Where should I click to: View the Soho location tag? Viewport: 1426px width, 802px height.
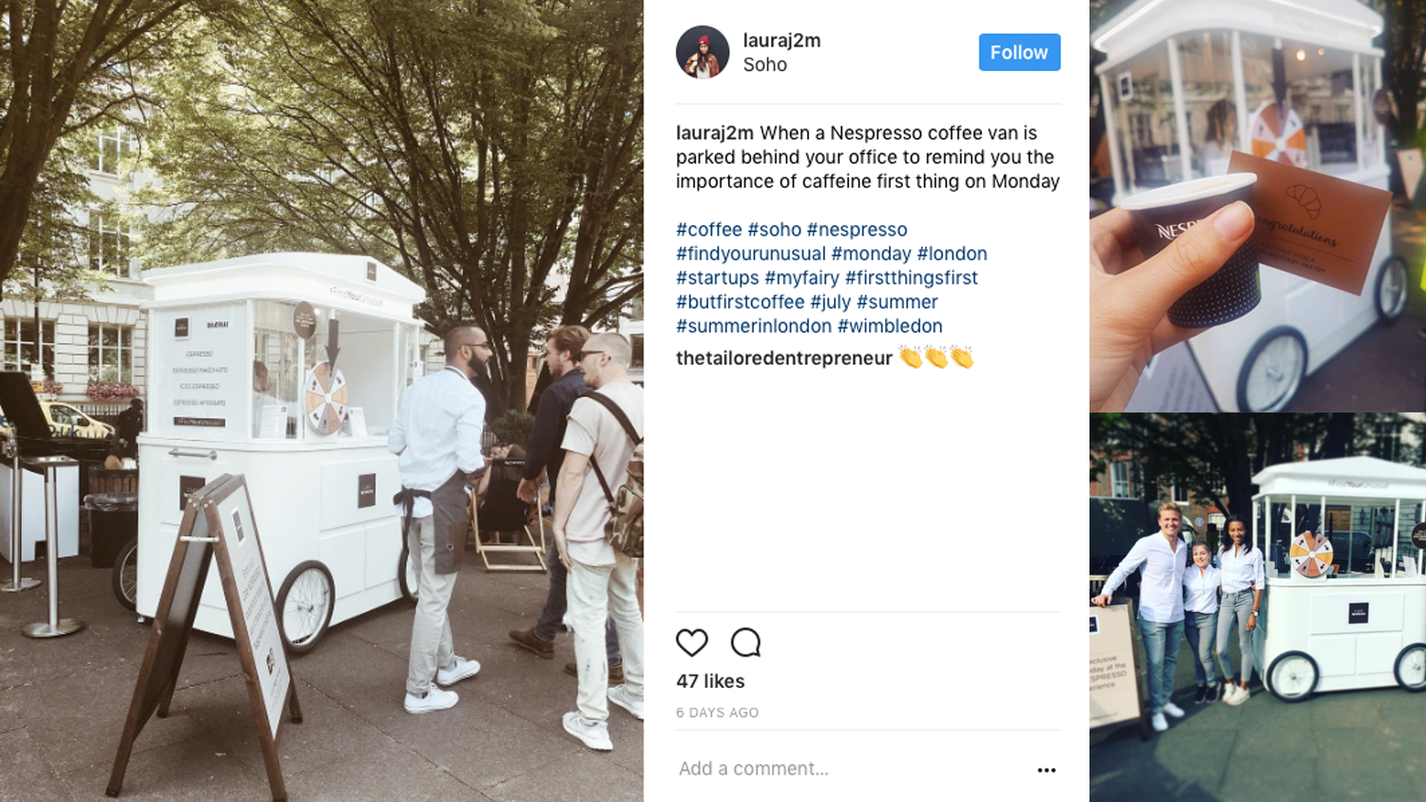pos(765,65)
